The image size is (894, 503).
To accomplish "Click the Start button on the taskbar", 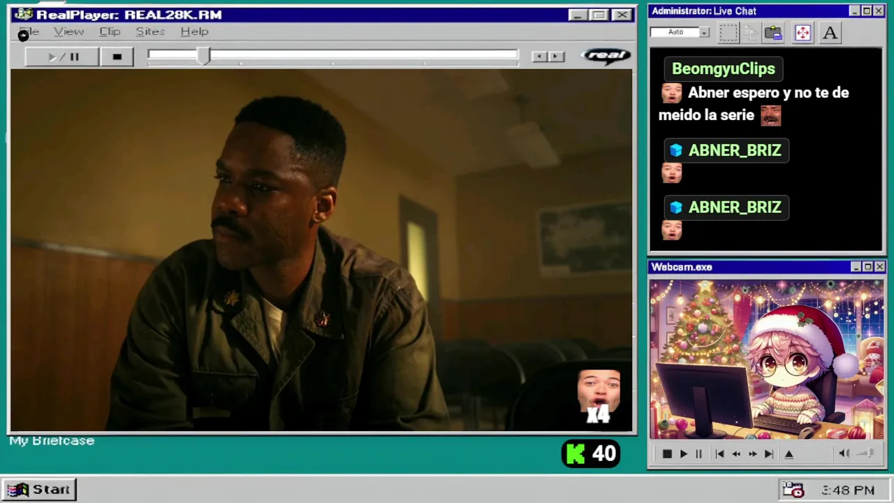I will [40, 490].
